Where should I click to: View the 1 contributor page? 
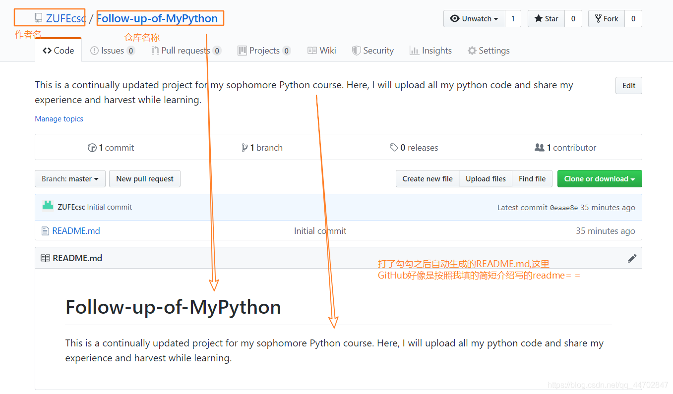point(565,148)
